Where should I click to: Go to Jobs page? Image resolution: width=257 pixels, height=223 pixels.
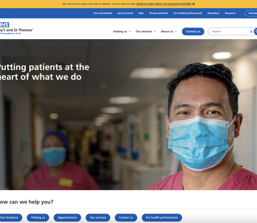coord(141,13)
